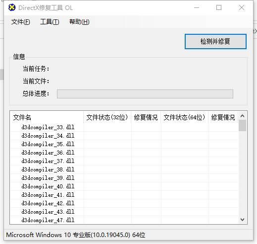Click the 文件状态(64位) column header
The image size is (257, 244).
point(185,117)
